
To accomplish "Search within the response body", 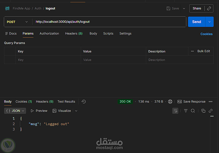I will [x=193, y=111].
